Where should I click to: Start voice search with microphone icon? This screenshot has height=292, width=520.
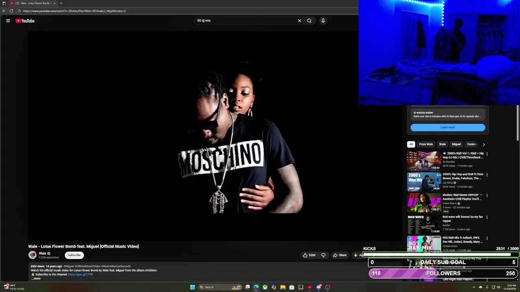(x=323, y=21)
